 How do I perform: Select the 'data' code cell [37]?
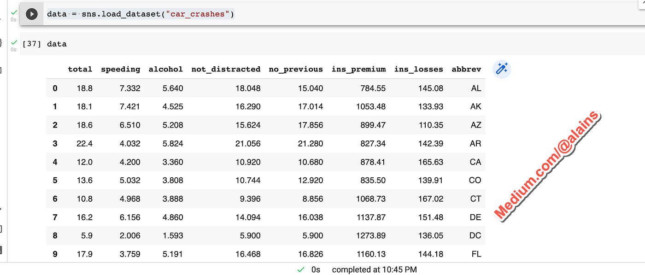tap(332, 44)
